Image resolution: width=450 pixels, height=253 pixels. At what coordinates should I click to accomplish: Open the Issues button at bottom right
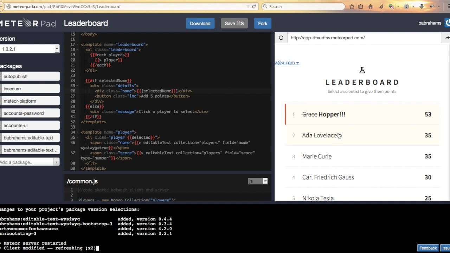click(445, 248)
